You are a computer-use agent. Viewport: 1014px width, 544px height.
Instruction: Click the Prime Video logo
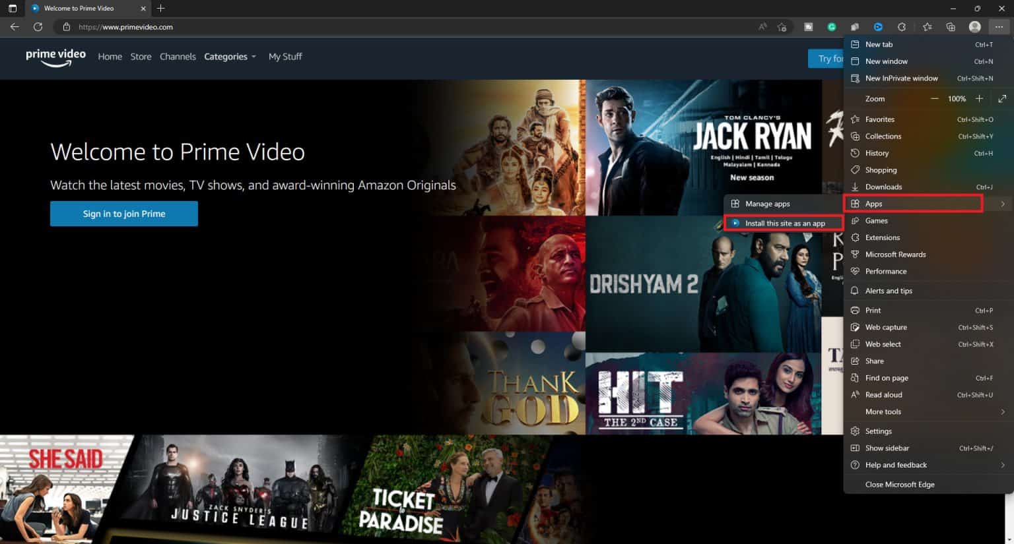click(55, 58)
